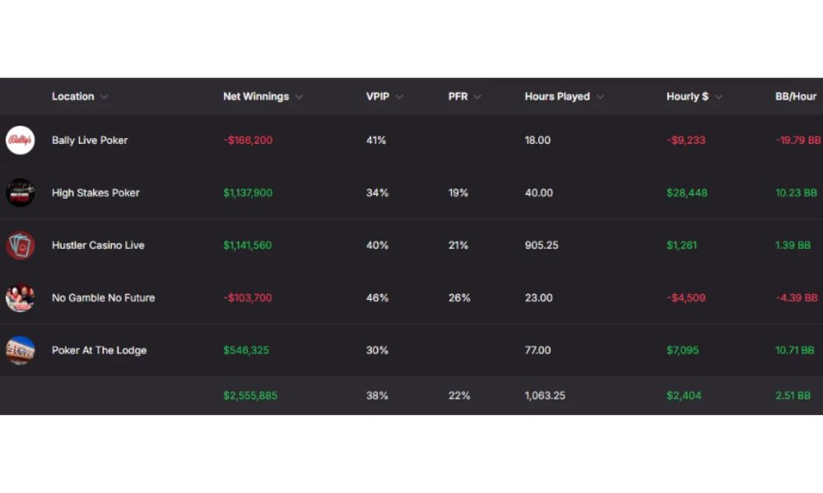
Task: Click the Bally Live Poker logo icon
Action: point(20,140)
